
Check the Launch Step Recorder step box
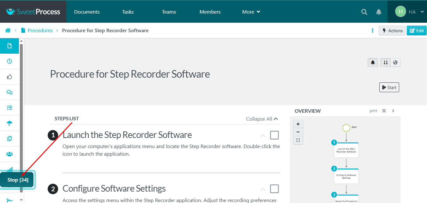[274, 135]
